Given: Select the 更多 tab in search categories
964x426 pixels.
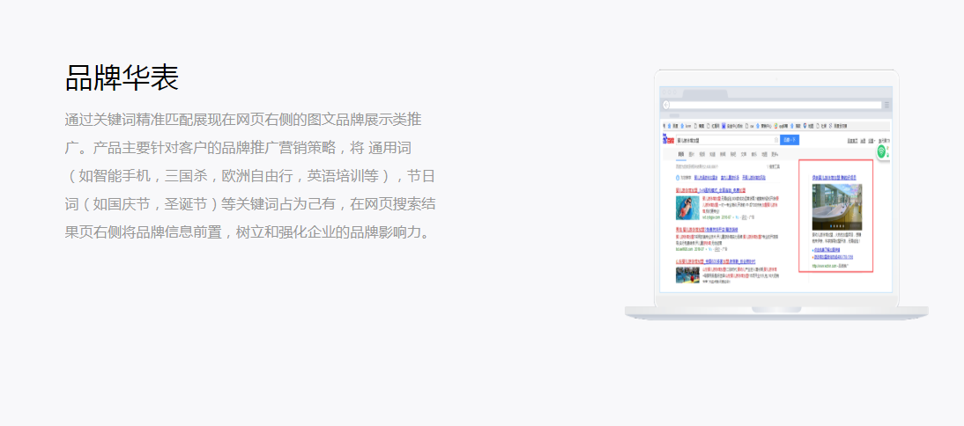Looking at the screenshot, I should click(775, 154).
